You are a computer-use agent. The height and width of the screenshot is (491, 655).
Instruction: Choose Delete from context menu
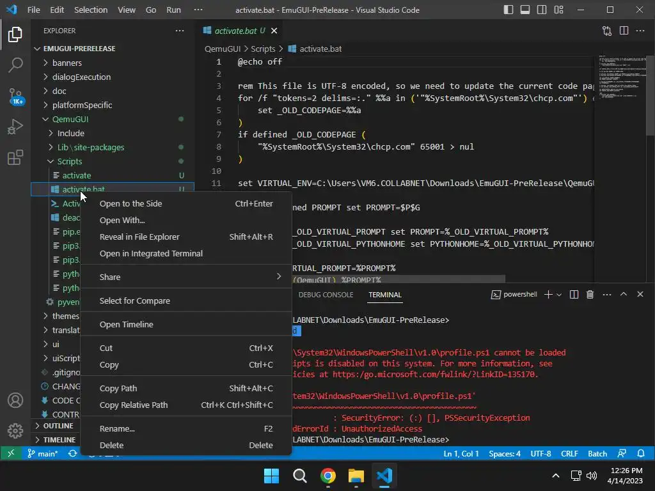click(x=186, y=446)
